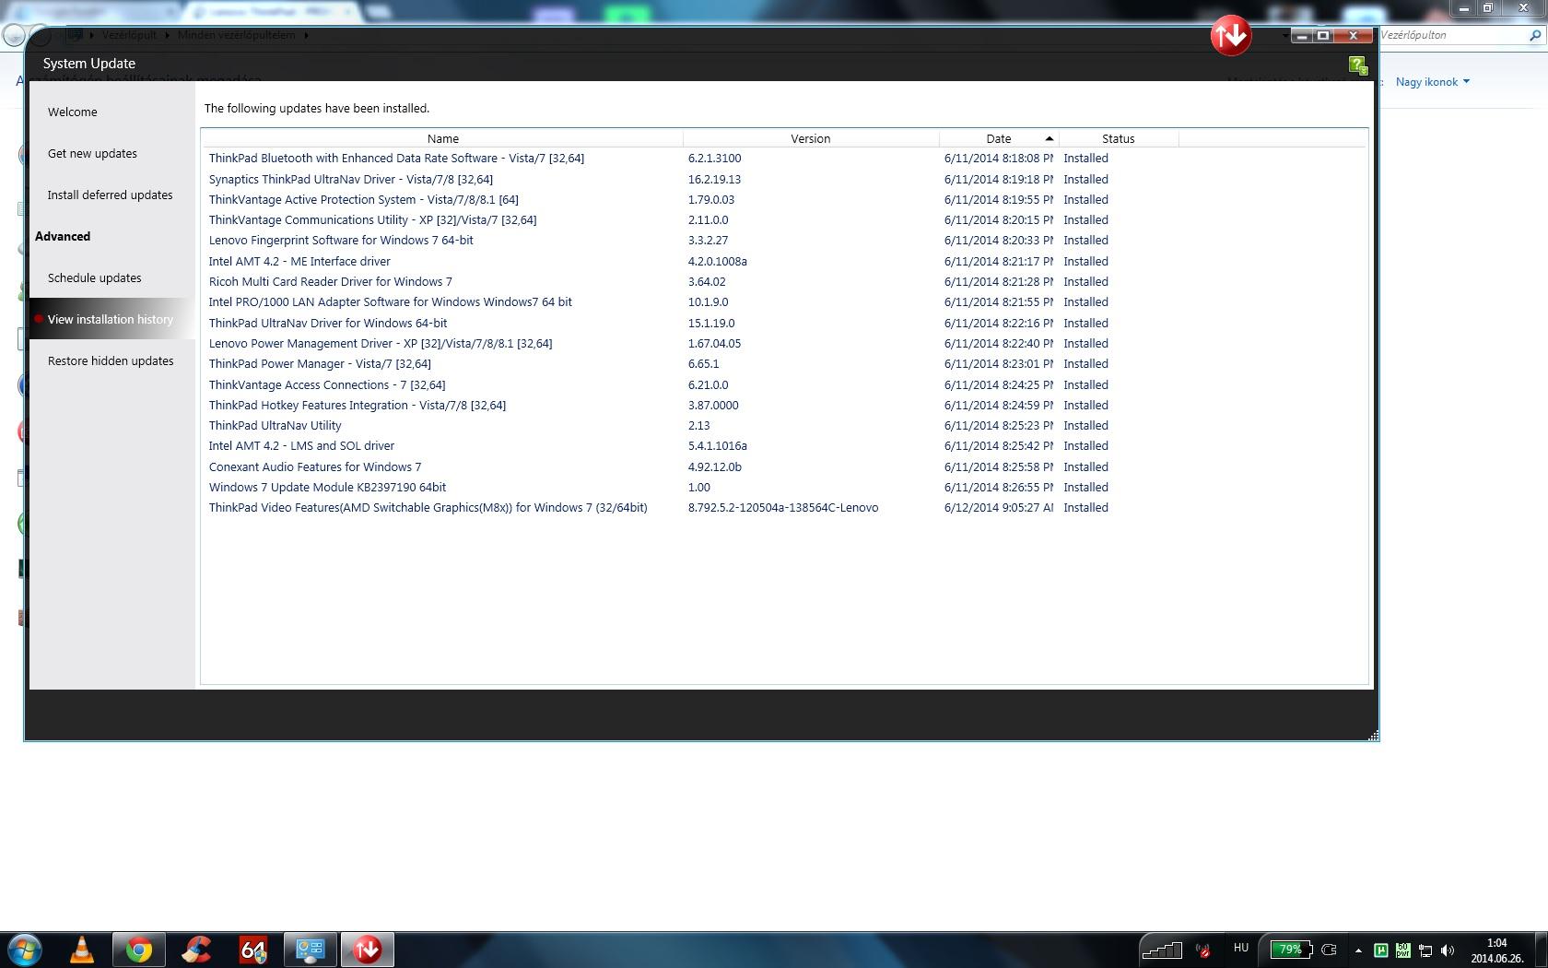Click date 6/12/2014 9:05:27 cell

click(999, 508)
